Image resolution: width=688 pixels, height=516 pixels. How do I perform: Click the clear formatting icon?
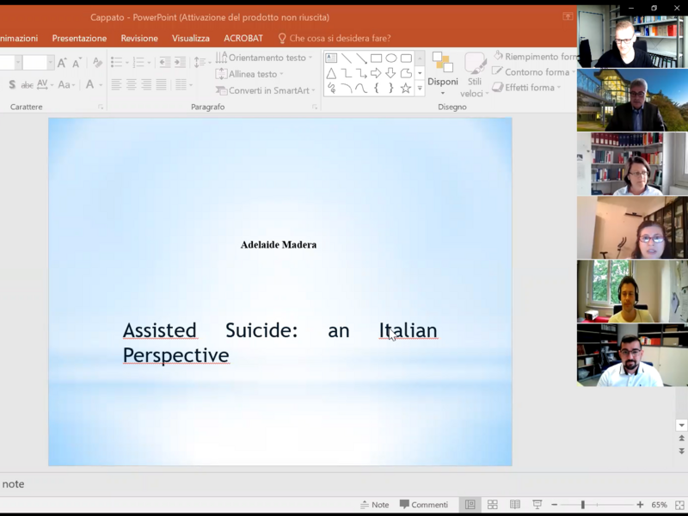coord(97,63)
